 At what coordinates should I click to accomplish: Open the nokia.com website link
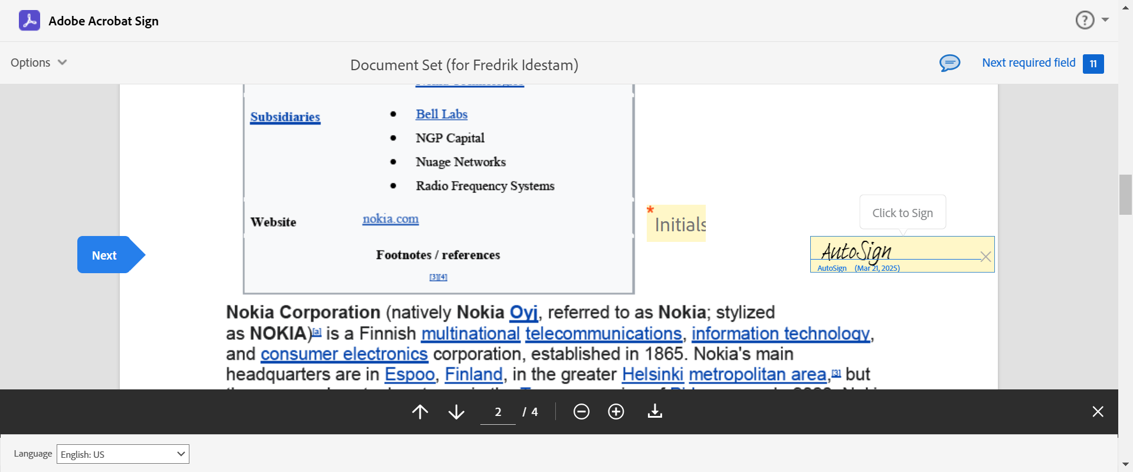[391, 219]
